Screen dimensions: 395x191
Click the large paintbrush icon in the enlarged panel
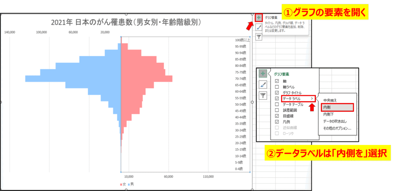[263, 85]
